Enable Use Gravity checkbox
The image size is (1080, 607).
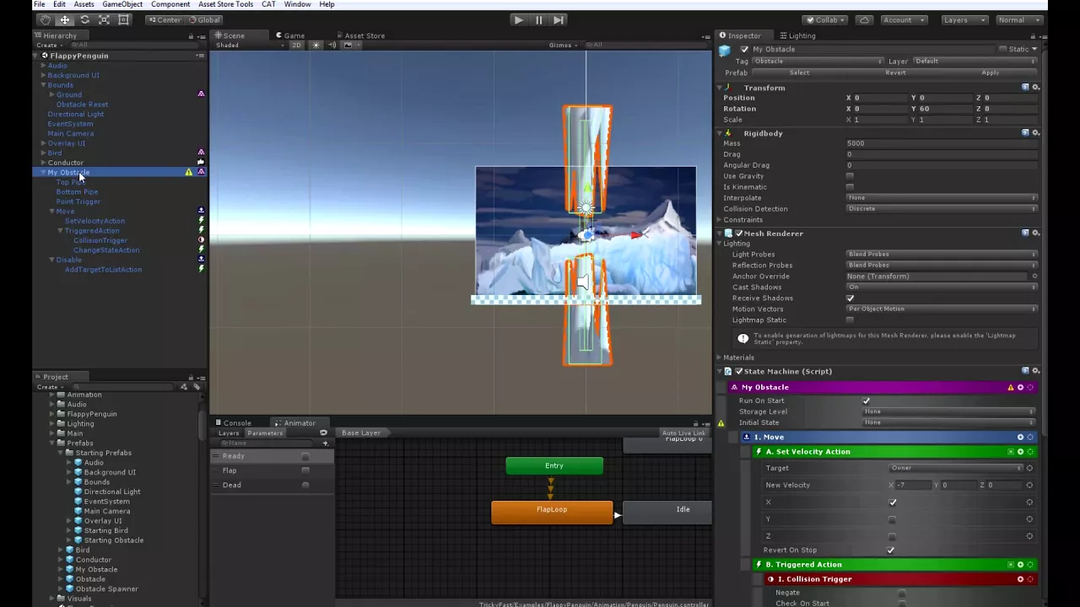pyautogui.click(x=850, y=176)
